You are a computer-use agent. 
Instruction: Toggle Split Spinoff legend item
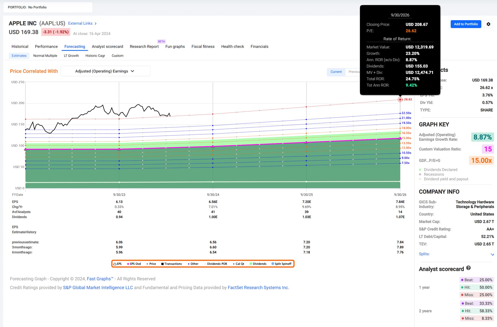[281, 264]
